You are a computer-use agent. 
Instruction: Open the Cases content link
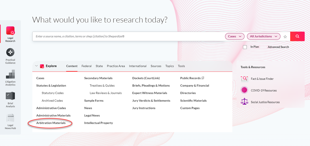(x=40, y=78)
